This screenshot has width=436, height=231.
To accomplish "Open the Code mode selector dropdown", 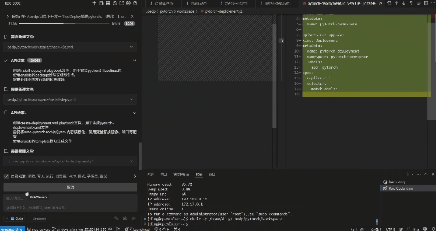I will (x=17, y=218).
